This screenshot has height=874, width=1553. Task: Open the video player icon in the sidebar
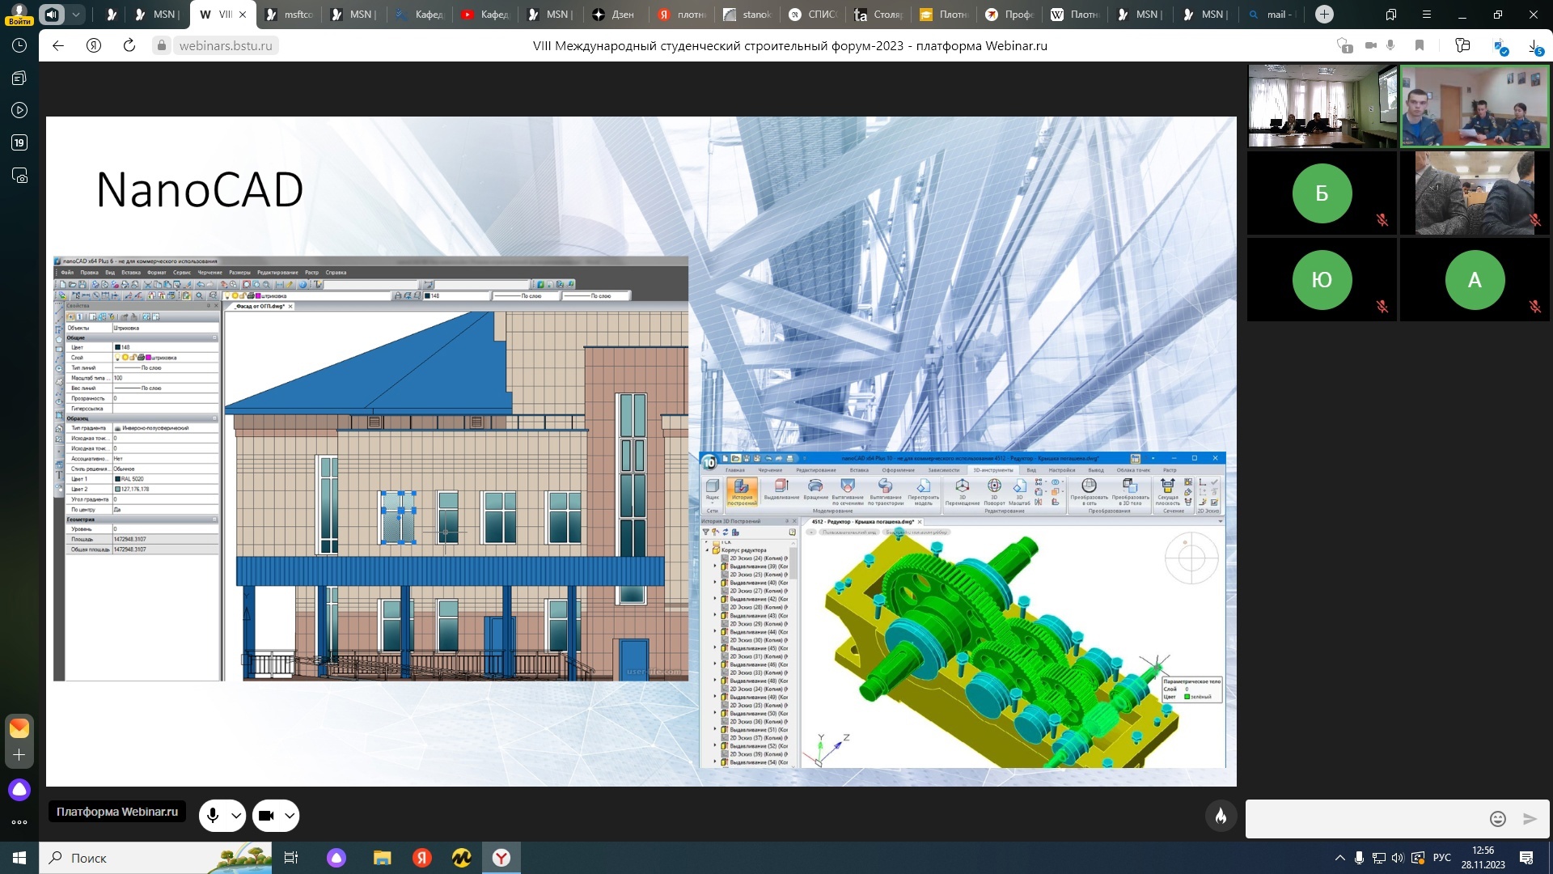[19, 110]
